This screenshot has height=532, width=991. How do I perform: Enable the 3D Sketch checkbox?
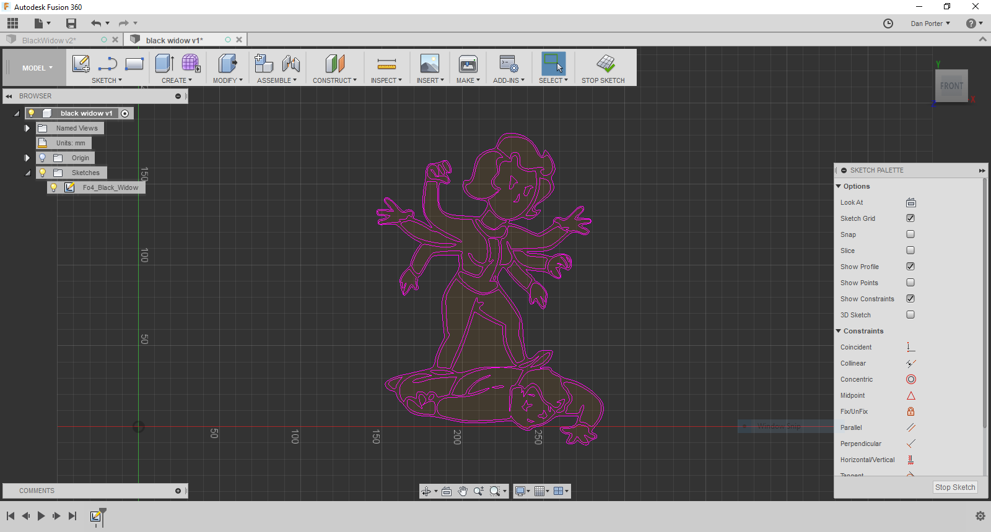click(910, 315)
